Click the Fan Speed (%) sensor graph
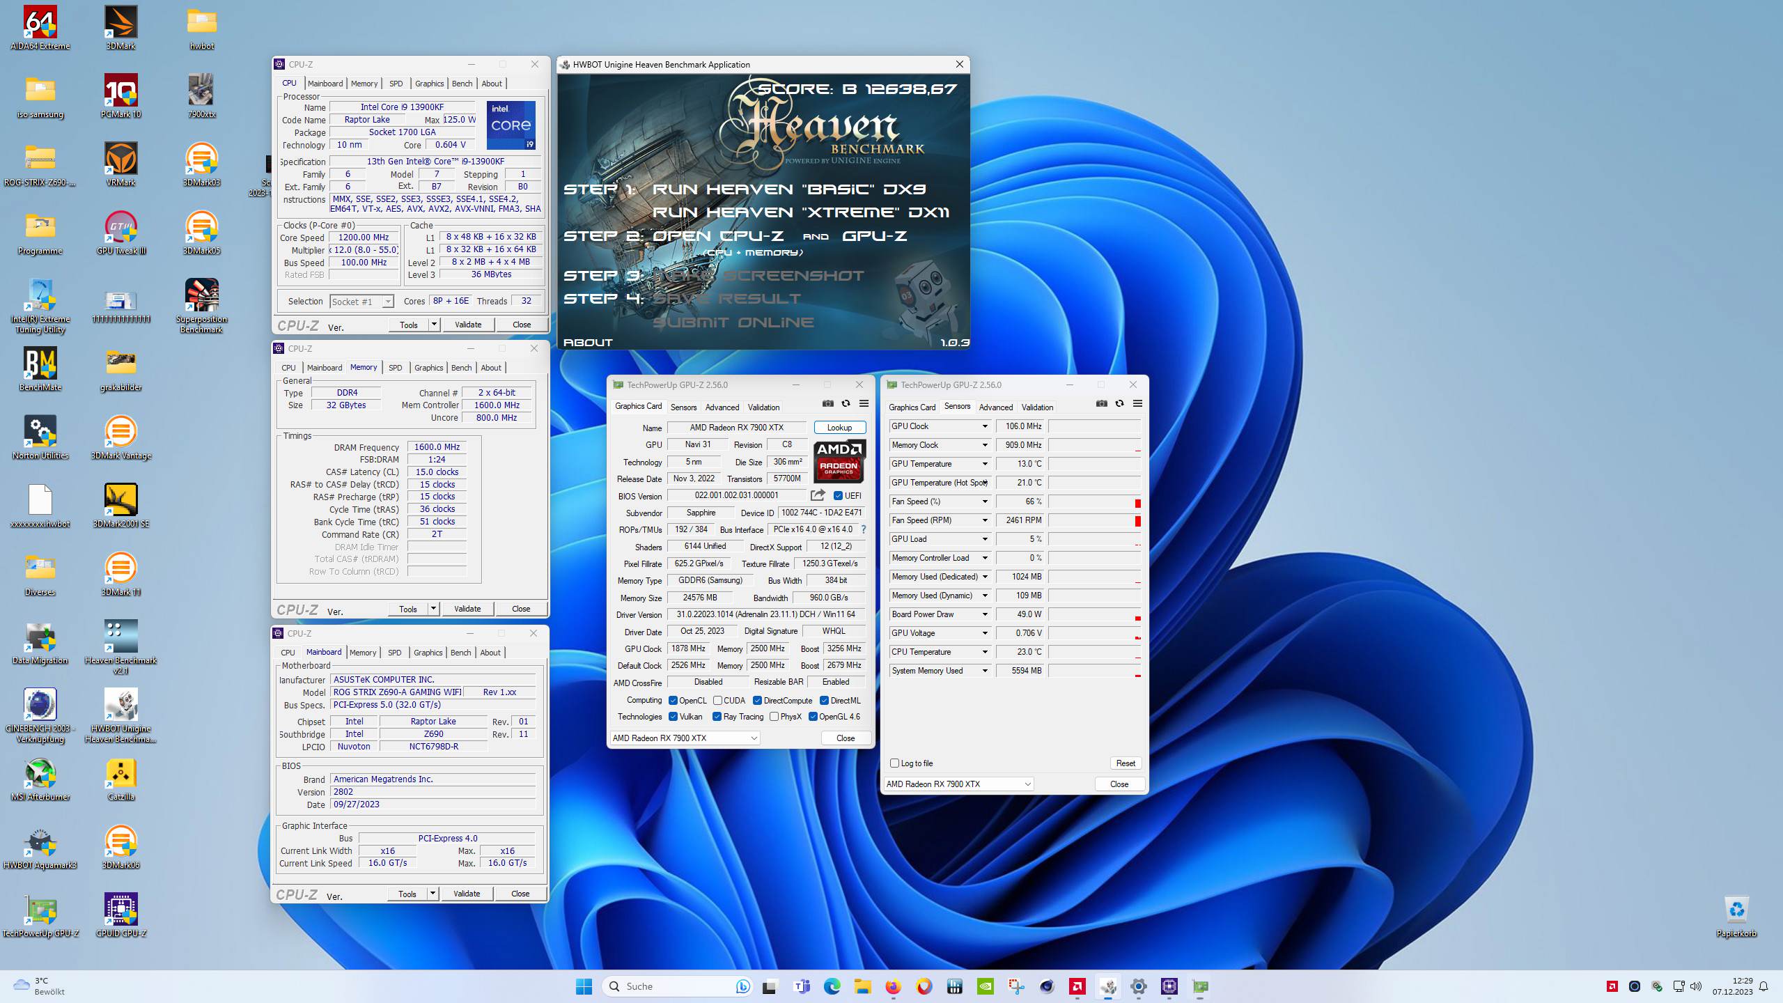The image size is (1783, 1003). tap(1095, 501)
